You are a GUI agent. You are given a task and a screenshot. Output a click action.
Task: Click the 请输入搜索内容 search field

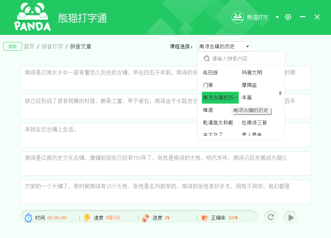(x=241, y=59)
